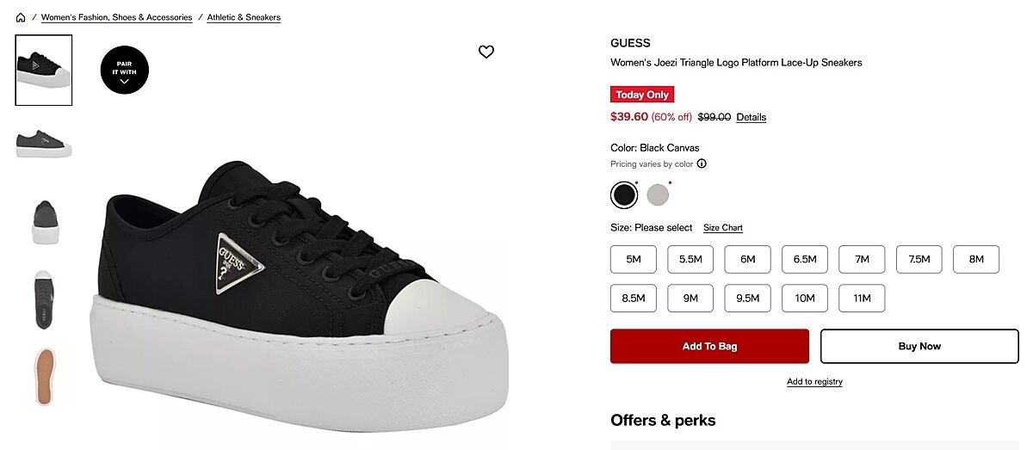
Task: Open the Size Chart link
Action: tap(723, 228)
